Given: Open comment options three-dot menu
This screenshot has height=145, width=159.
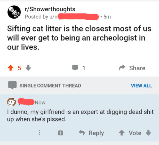Looking at the screenshot, I should click(39, 133).
